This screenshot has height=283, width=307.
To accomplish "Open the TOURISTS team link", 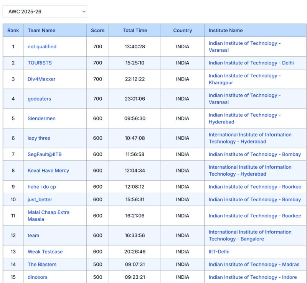I will pos(40,63).
